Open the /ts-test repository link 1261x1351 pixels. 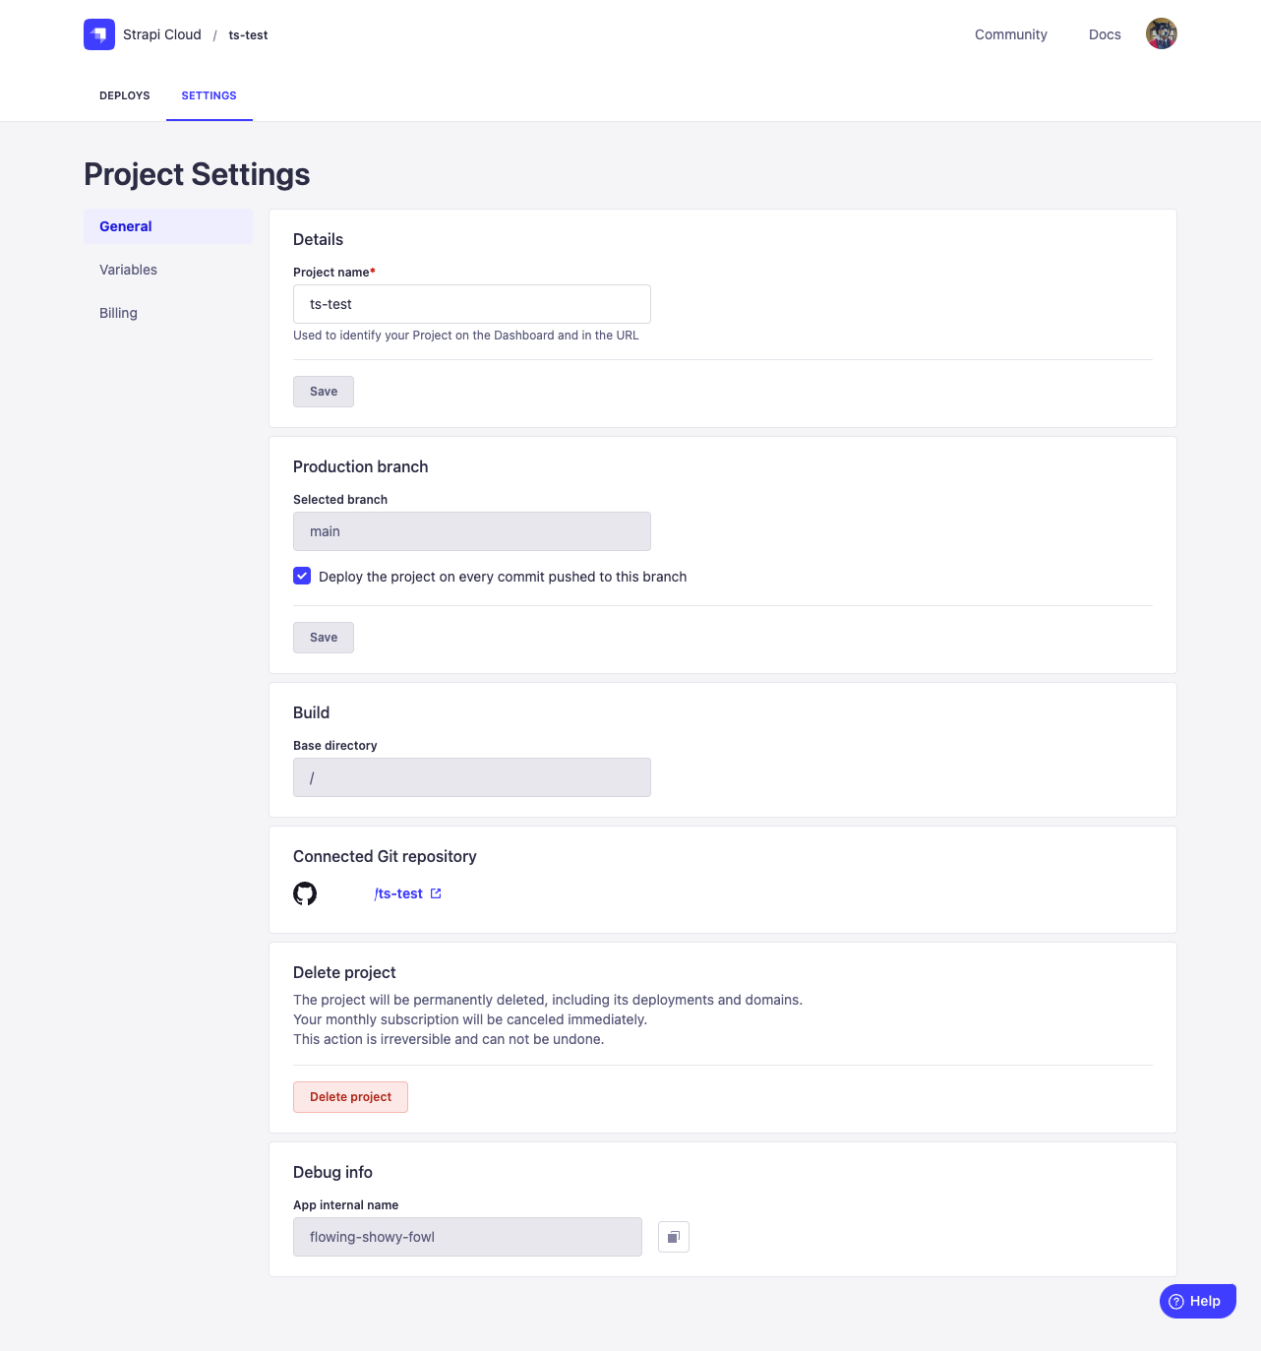(x=398, y=893)
